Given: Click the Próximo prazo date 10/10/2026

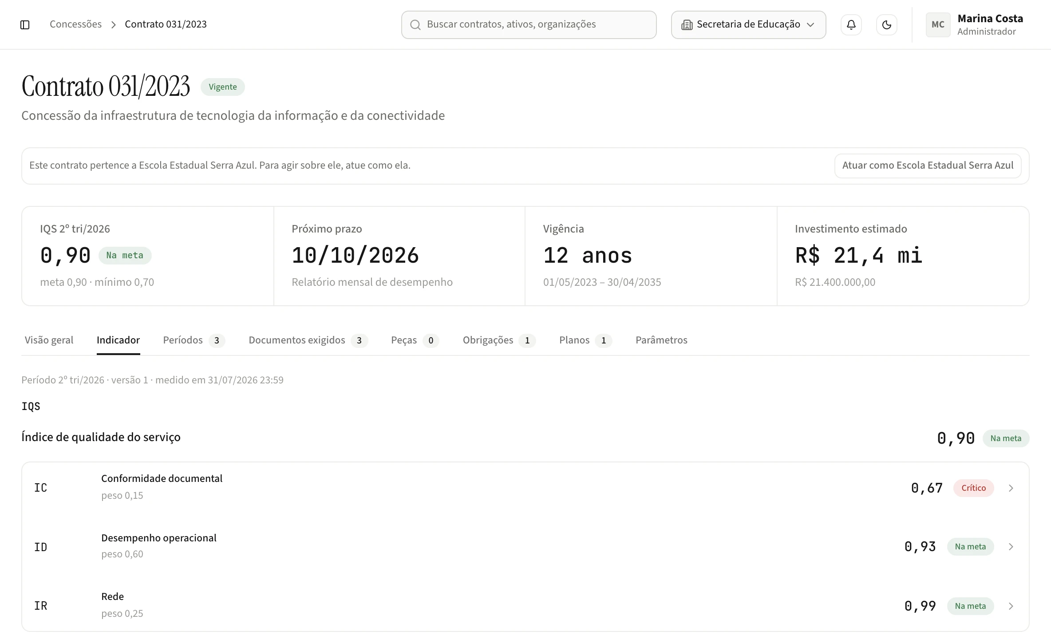Looking at the screenshot, I should 355,256.
